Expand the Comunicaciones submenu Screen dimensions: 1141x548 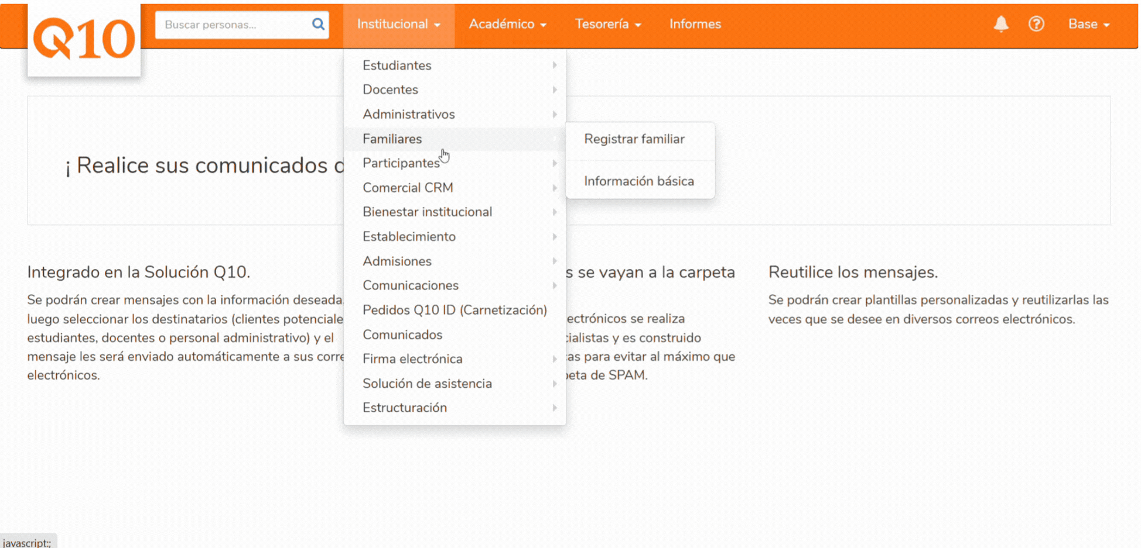455,285
